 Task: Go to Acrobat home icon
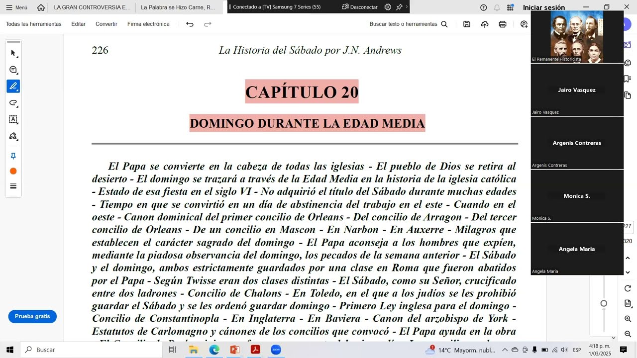pos(41,7)
